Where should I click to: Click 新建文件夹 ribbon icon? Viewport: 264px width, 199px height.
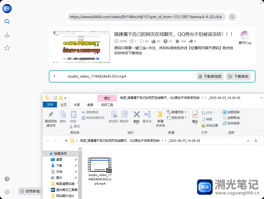pyautogui.click(x=160, y=114)
